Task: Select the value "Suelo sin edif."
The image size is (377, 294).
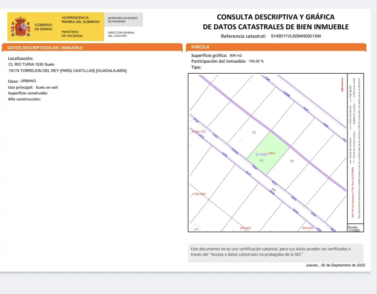Action: point(47,87)
